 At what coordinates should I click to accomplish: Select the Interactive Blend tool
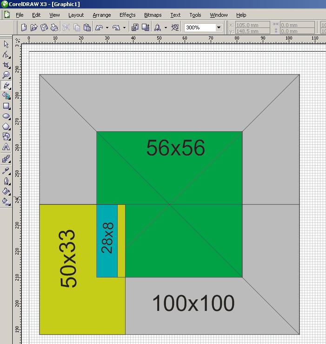pyautogui.click(x=6, y=159)
